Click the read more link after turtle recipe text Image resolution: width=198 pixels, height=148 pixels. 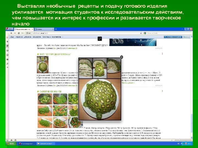[x=128, y=83]
